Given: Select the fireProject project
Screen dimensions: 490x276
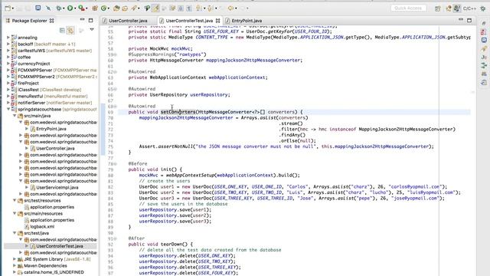Looking at the screenshot, I should [x=28, y=84].
